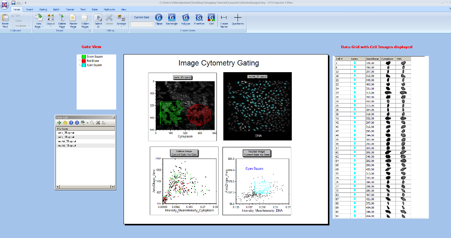Open the quick access toolbar customize arrow
Image resolution: width=451 pixels, height=238 pixels.
pyautogui.click(x=25, y=3)
